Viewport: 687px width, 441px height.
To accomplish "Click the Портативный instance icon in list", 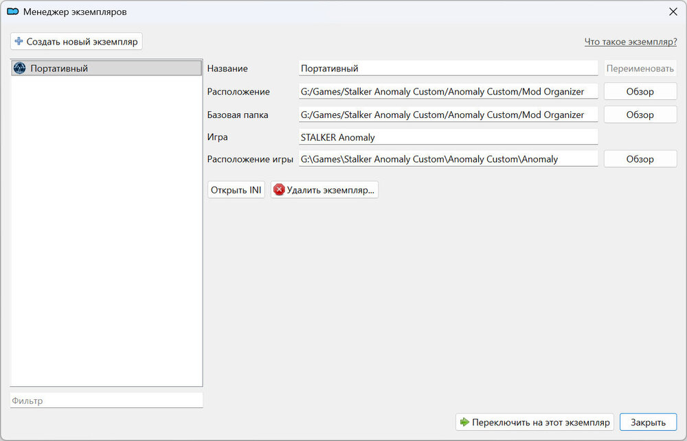I will coord(20,68).
